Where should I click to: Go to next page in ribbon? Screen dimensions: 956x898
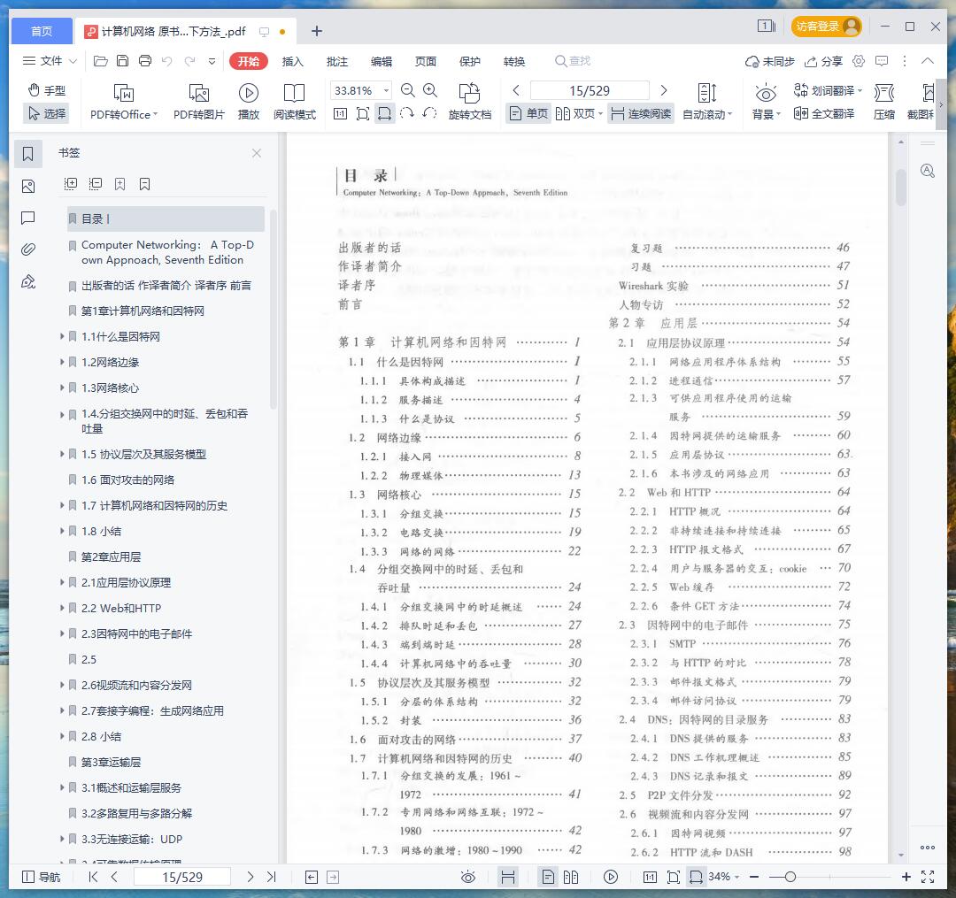(664, 91)
